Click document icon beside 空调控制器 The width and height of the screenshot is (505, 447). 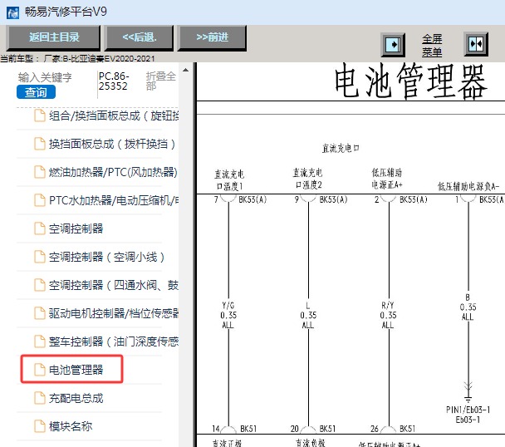(x=40, y=228)
